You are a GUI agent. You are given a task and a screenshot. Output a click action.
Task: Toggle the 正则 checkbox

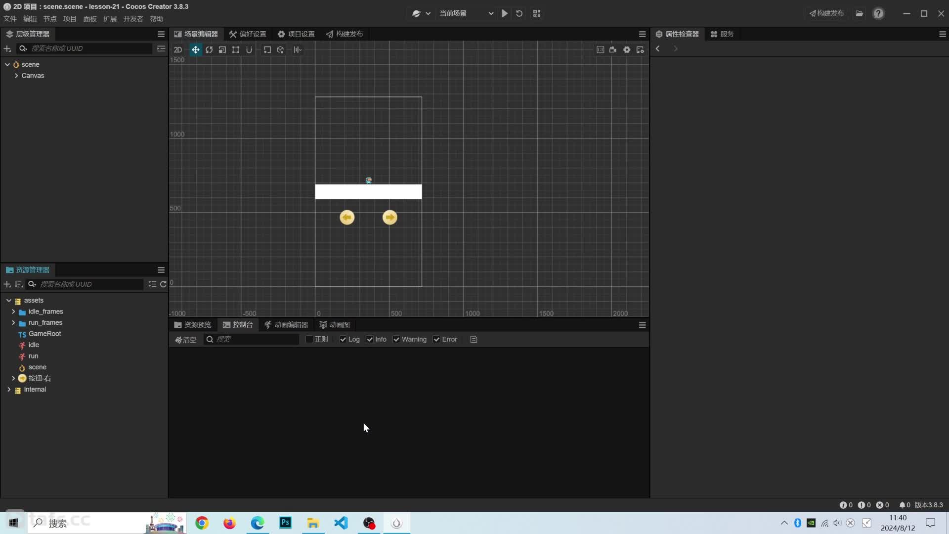coord(309,339)
